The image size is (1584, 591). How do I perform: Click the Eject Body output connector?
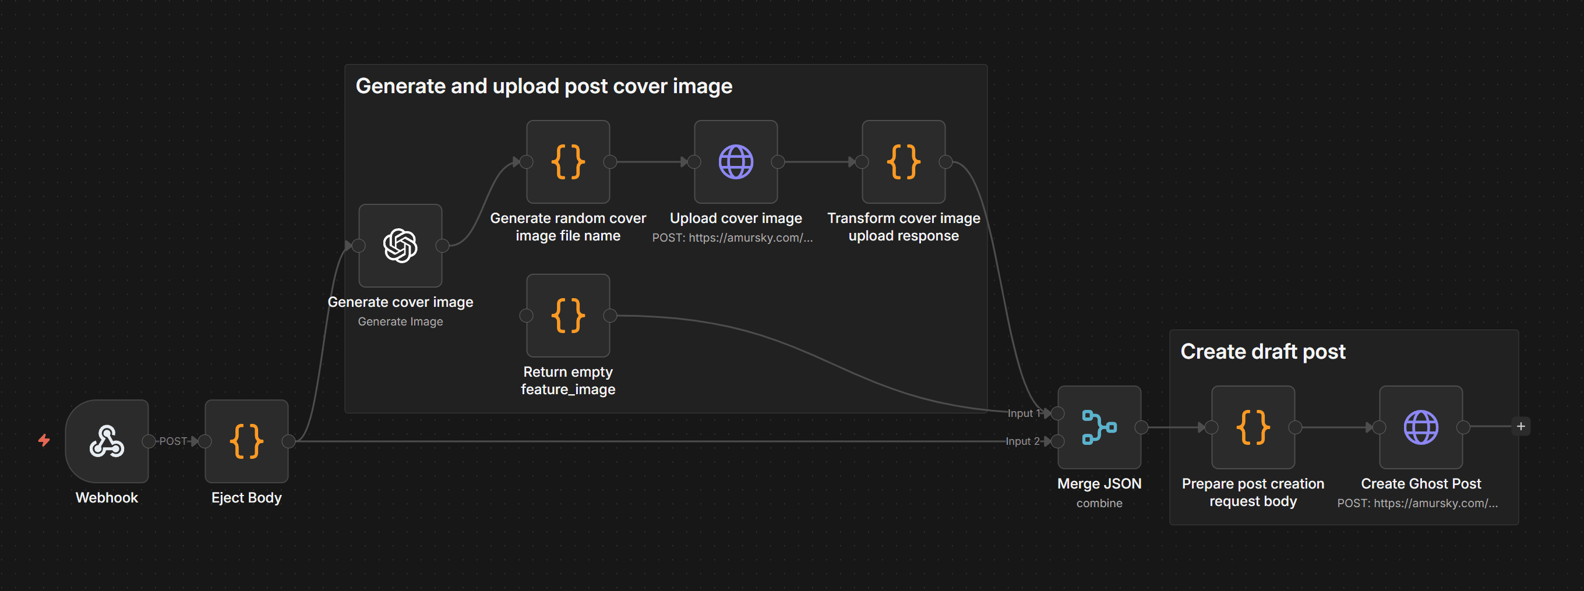click(288, 441)
